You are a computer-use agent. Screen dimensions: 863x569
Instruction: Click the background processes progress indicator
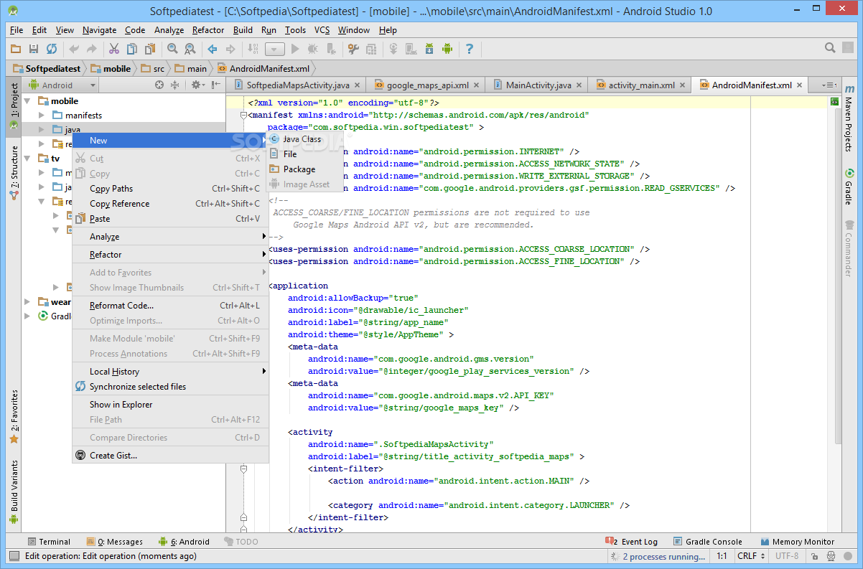(615, 556)
